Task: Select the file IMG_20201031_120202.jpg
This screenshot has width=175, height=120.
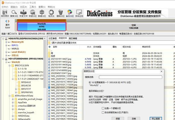Action: coord(64,79)
